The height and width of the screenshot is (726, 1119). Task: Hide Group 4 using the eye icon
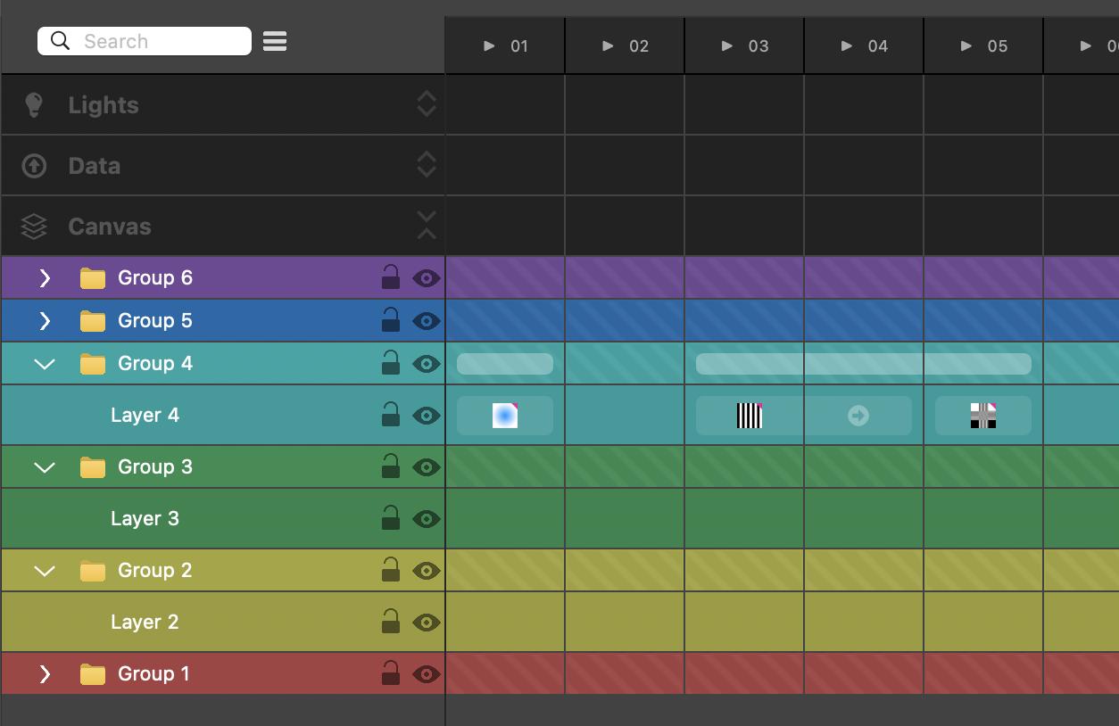427,364
